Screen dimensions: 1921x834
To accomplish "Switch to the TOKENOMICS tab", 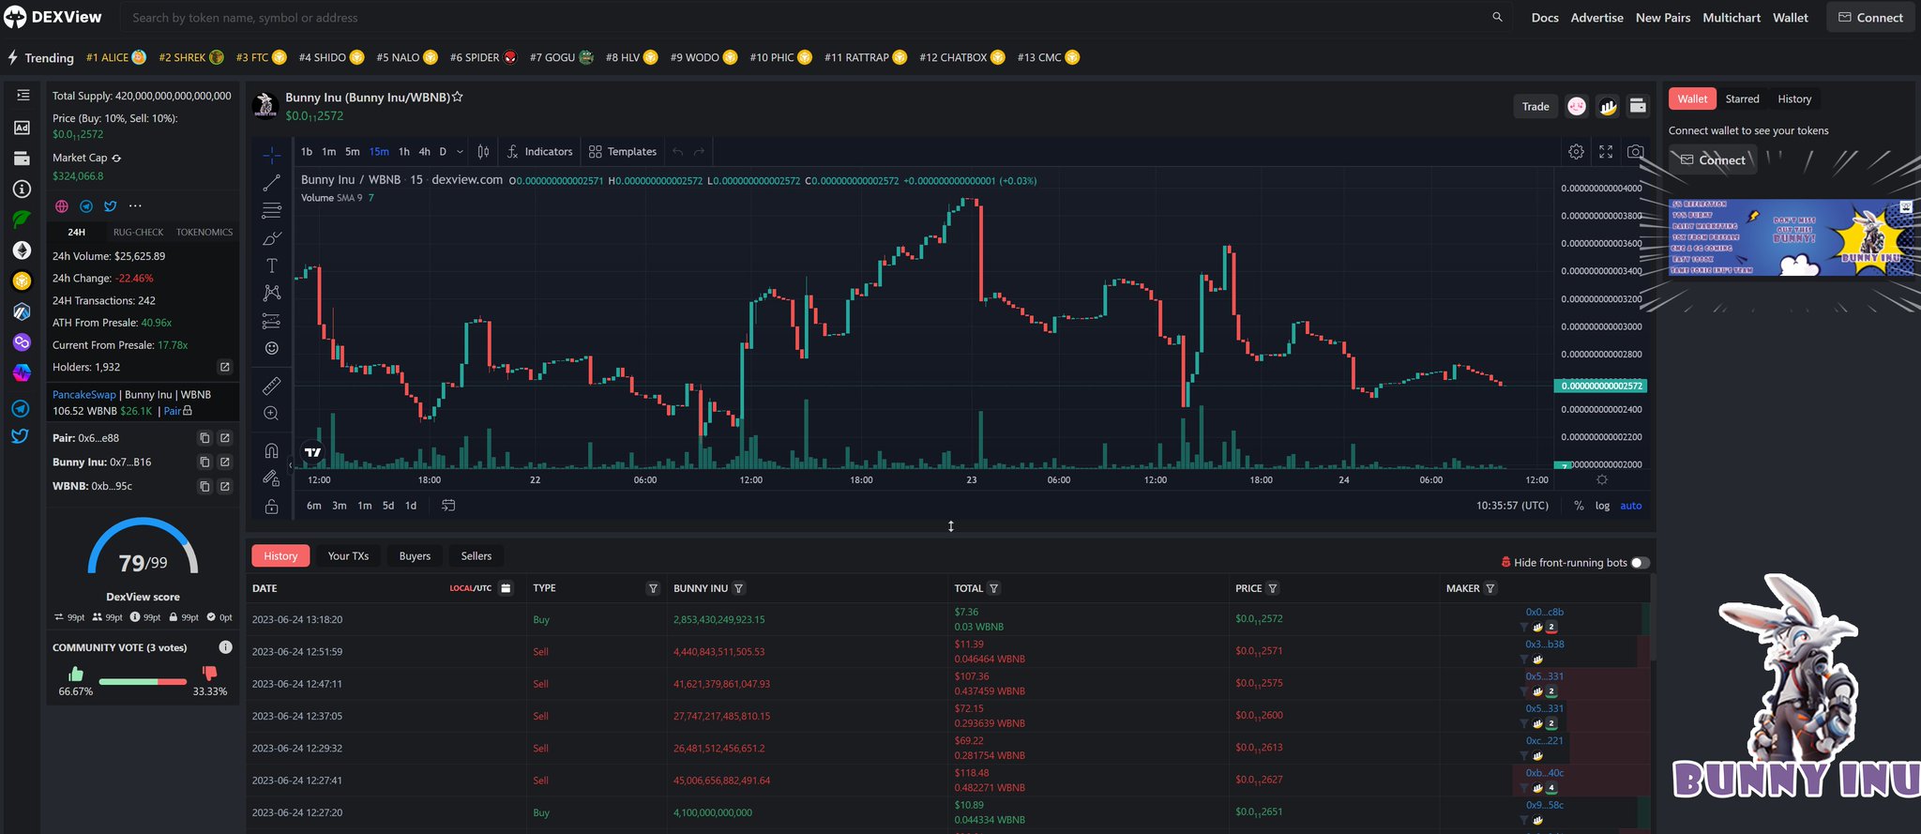I will (204, 232).
